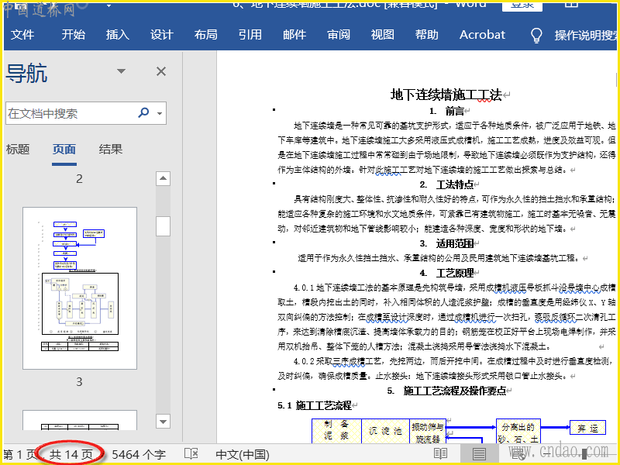Open the 邮件 ribbon tab
Screen dimensions: 620x465
pos(294,35)
